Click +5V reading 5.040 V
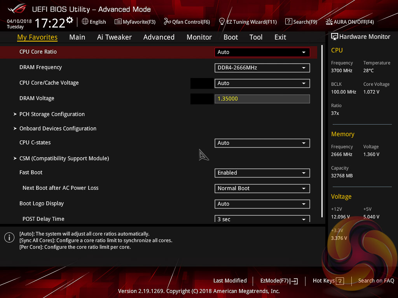This screenshot has height=298, width=398. [371, 217]
